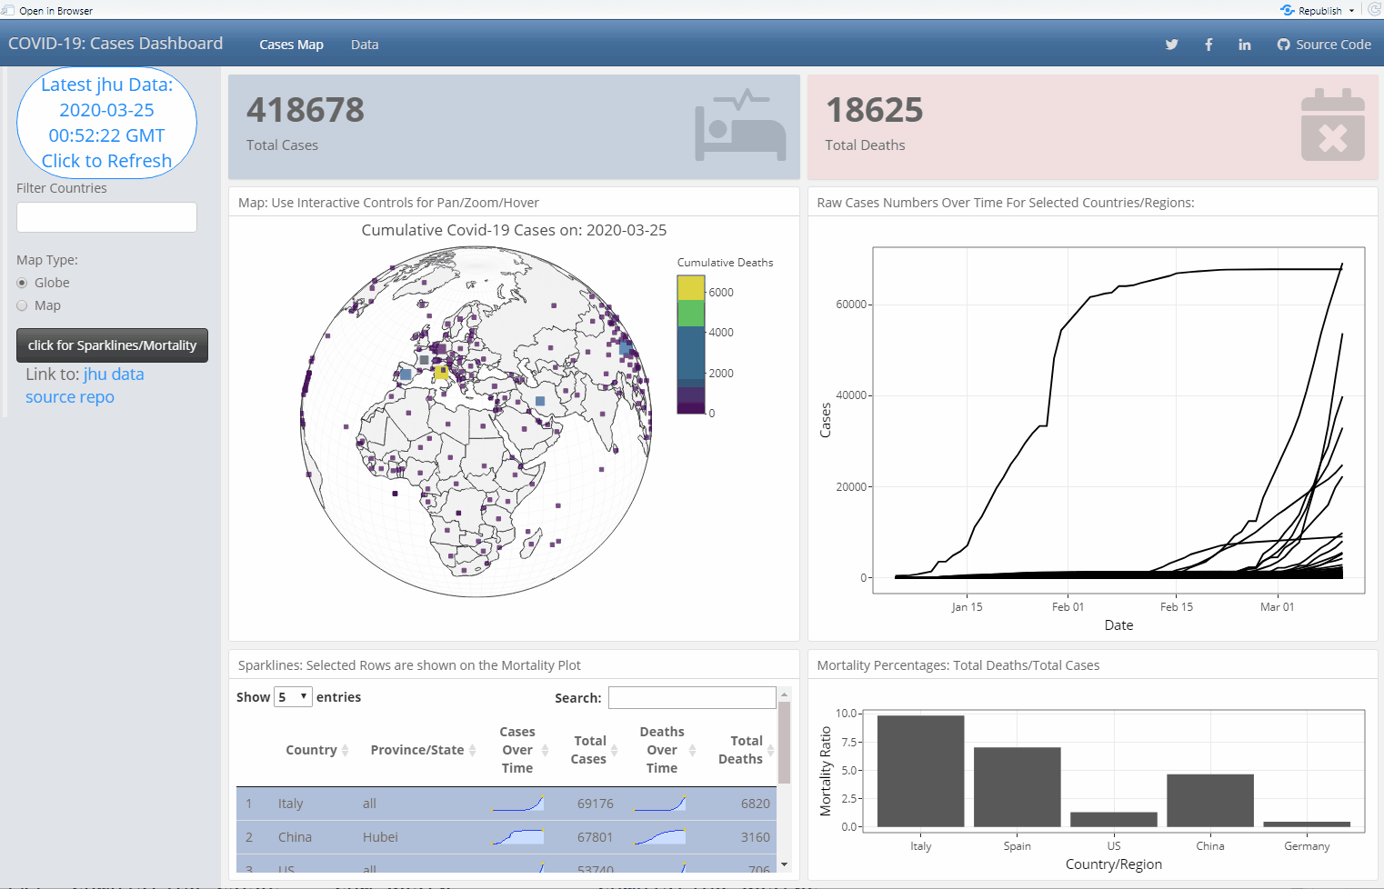Open the Cases Map tab
The image size is (1384, 889).
pos(291,45)
